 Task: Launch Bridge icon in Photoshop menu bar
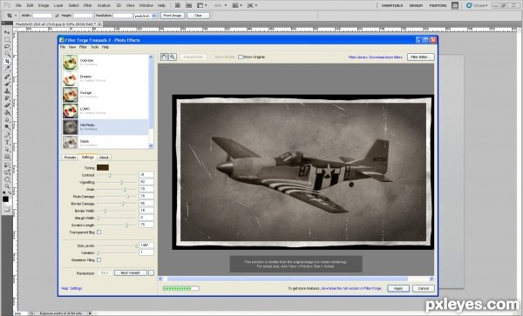pos(178,5)
